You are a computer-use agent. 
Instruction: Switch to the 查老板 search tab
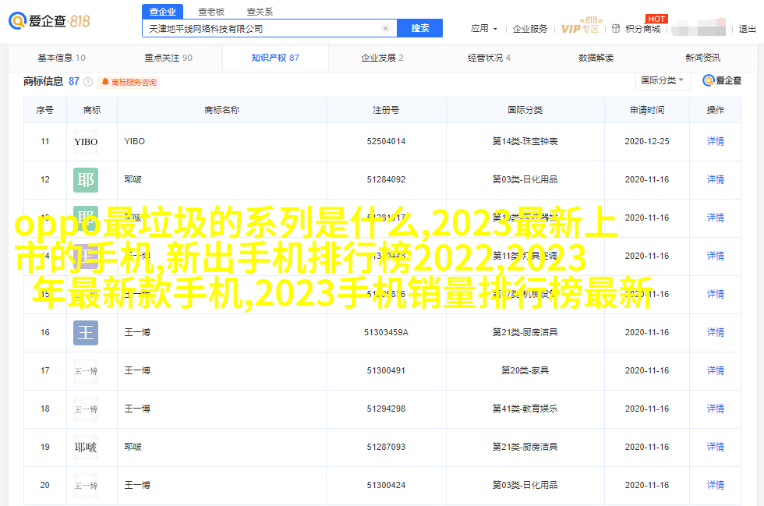coord(211,12)
